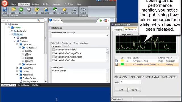
Task: Open the Publish ribbon tab
Action: point(46,4)
